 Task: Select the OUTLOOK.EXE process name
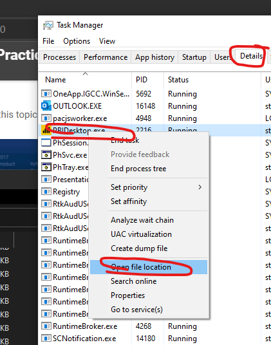[77, 106]
